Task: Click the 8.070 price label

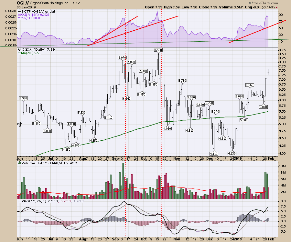Action: click(122, 57)
